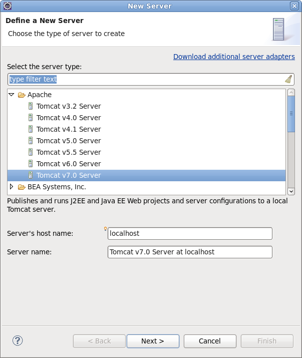302x358 pixels.
Task: Select Tomcat v4.1 Server
Action: (69, 129)
